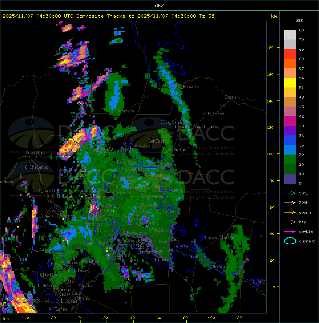Viewport: 319px width, 323px height.
Task: Click the 'Uspallata' map label
Action: (x=36, y=153)
